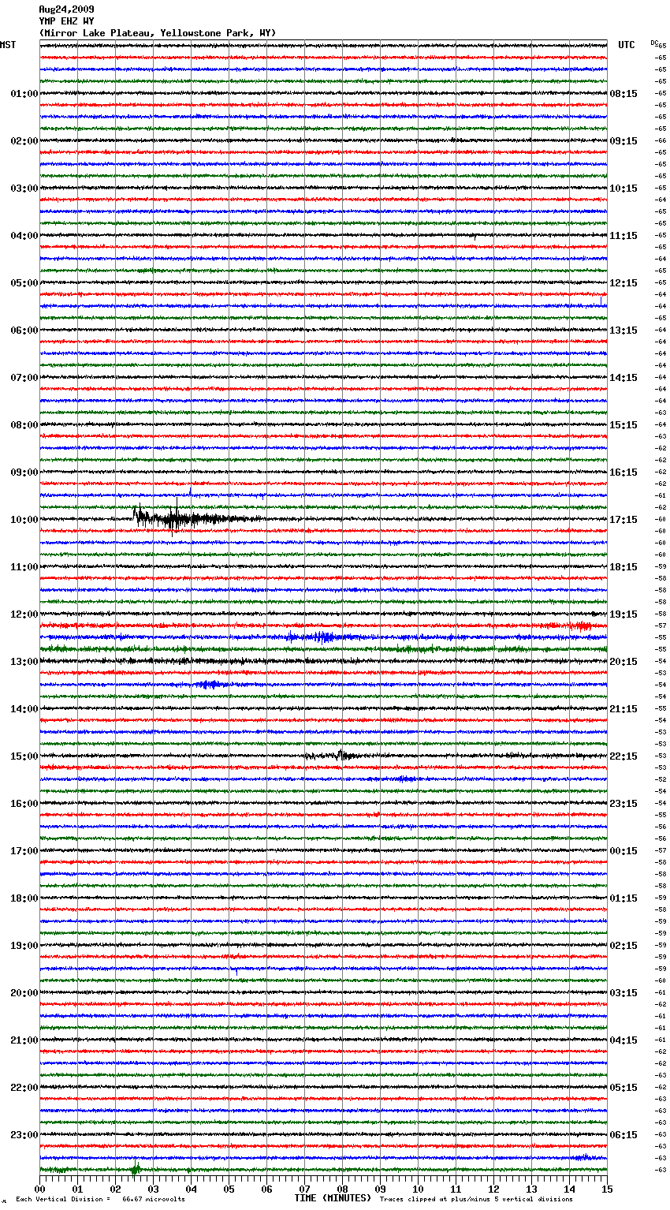Select the 18:00 MST time label
The height and width of the screenshot is (1210, 670).
24,898
